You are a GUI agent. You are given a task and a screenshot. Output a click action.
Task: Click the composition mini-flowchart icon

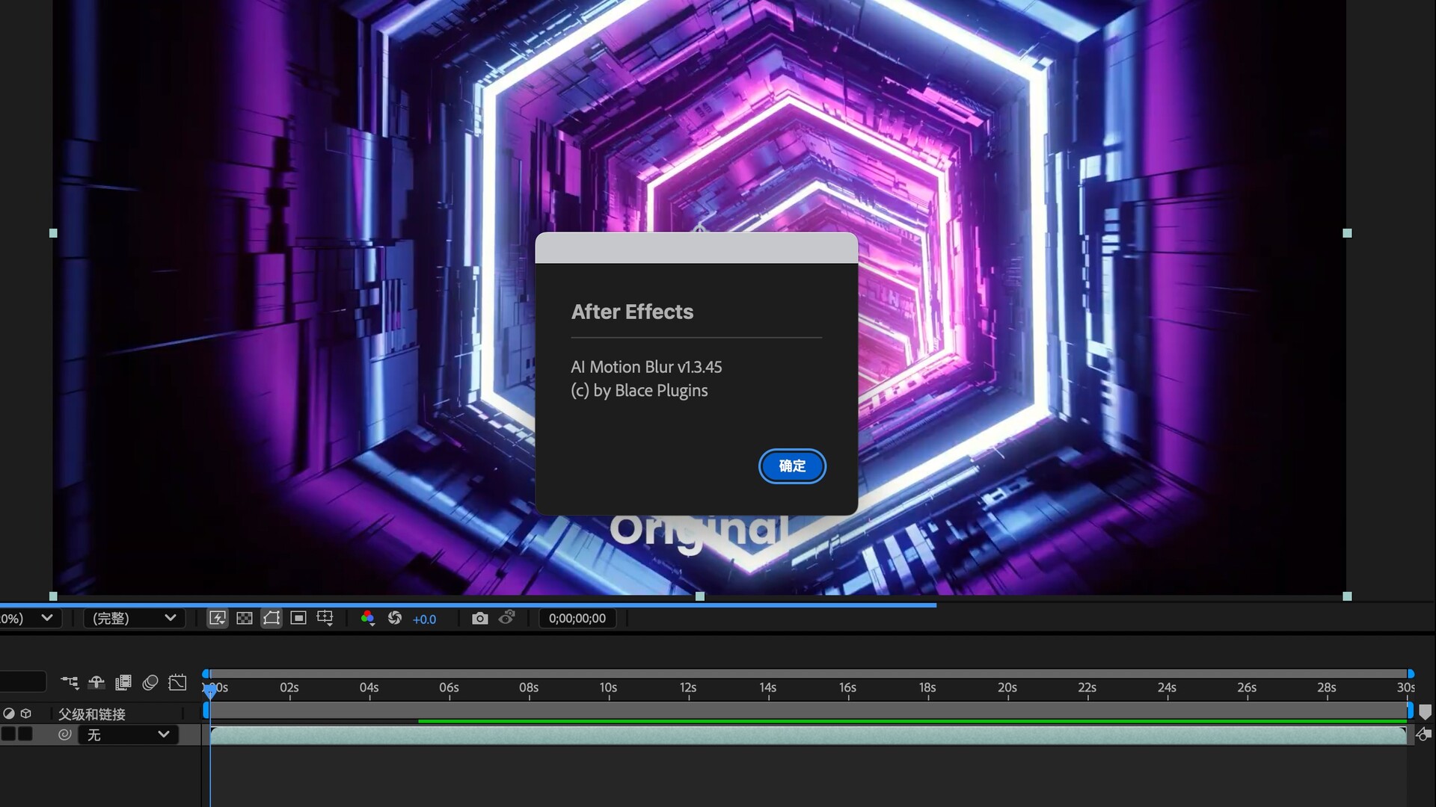coord(70,682)
